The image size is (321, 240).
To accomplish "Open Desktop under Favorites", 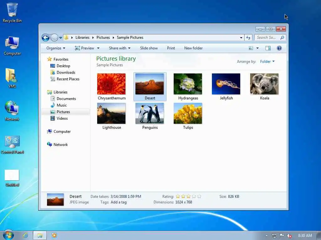I will pyautogui.click(x=61, y=66).
